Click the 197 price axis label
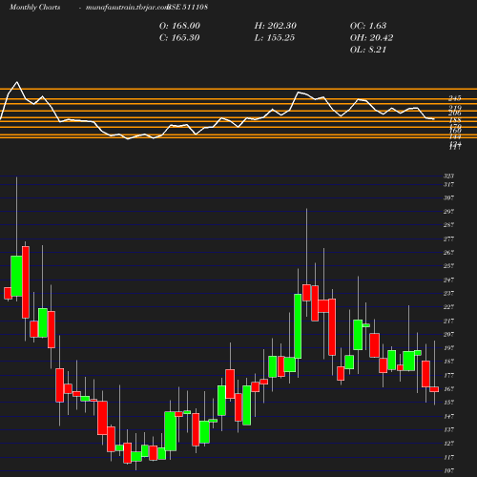 point(448,348)
